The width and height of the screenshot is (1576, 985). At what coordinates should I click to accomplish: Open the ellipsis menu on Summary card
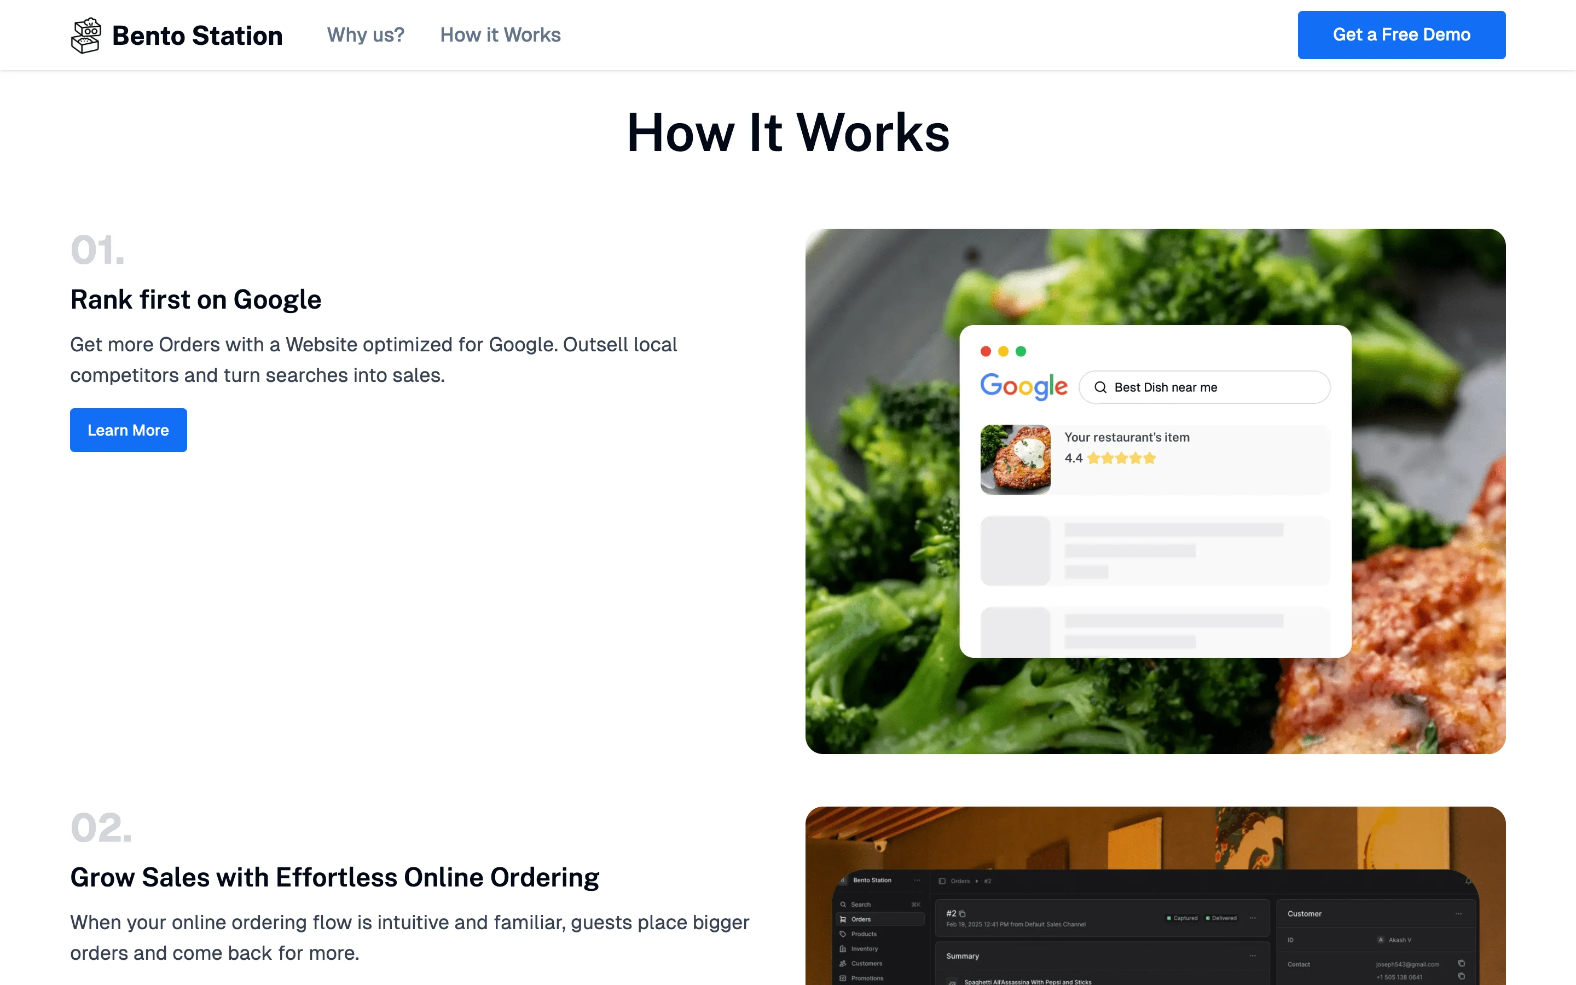pos(1253,955)
